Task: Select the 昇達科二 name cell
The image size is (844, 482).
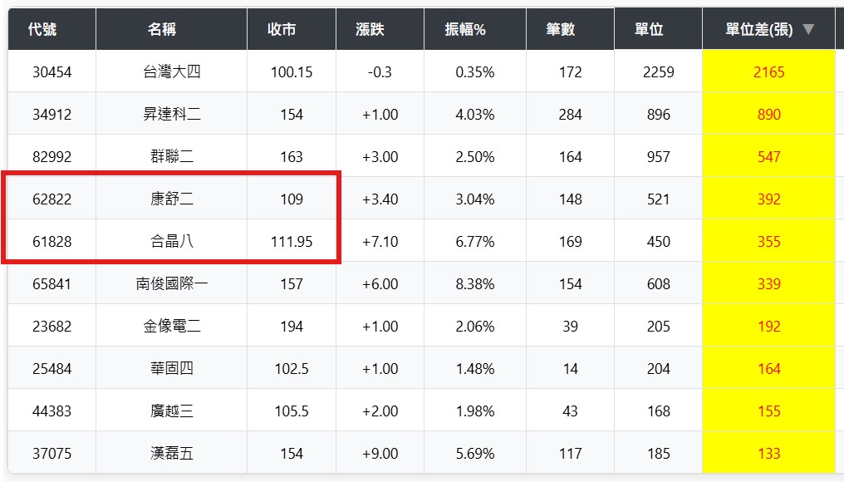Action: click(172, 115)
